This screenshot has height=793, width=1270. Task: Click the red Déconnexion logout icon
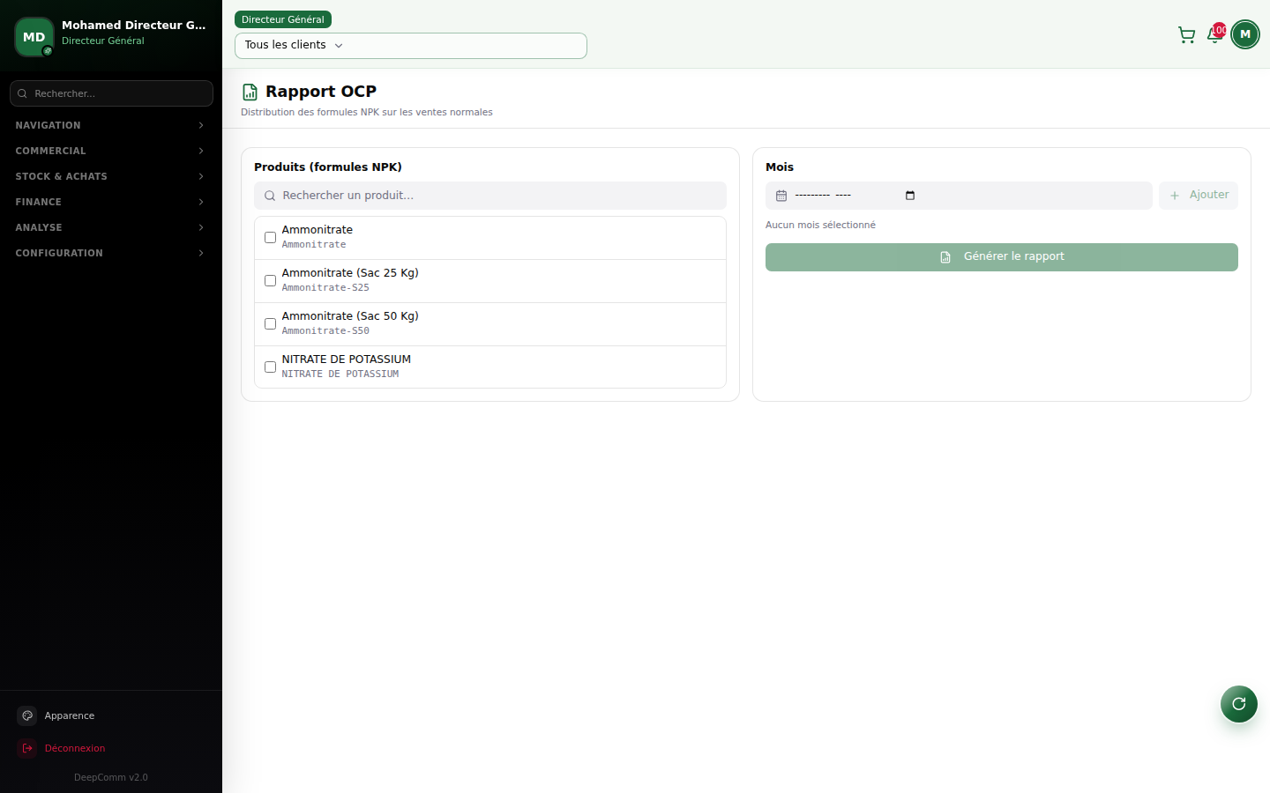tap(27, 748)
